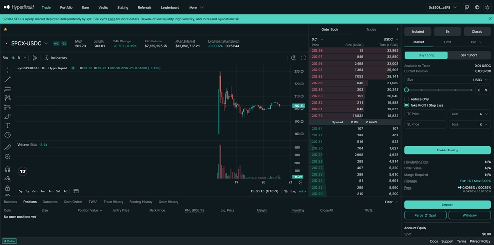Open the 5x leverage setting
This screenshot has width=494, height=245.
click(x=447, y=31)
